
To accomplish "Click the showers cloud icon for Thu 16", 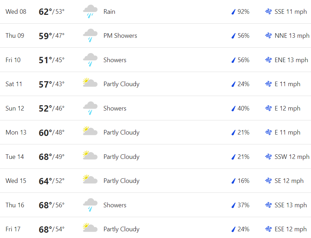I will (x=90, y=205).
